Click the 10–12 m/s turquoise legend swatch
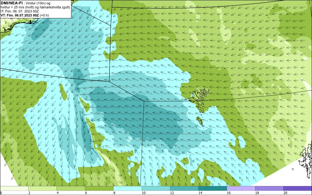The width and height of the screenshot is (312, 195). pyautogui.click(x=156, y=188)
